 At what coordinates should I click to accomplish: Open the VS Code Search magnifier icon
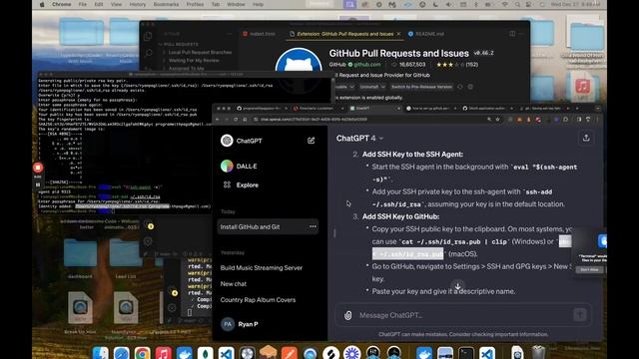coord(149,53)
